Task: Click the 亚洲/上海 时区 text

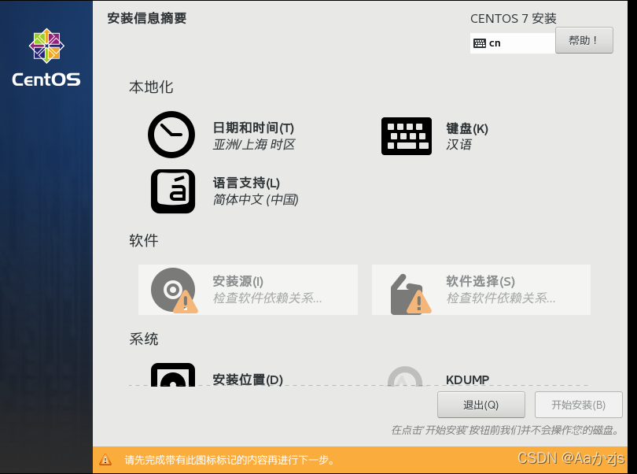Action: coord(254,144)
